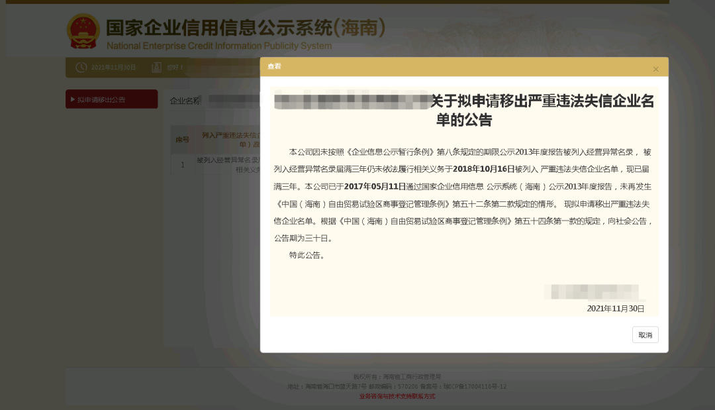Screen dimensions: 715x410
Task: Click the date 2021年11月30日 in the header bar
Action: point(114,67)
